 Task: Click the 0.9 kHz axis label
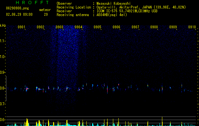tap(3, 72)
